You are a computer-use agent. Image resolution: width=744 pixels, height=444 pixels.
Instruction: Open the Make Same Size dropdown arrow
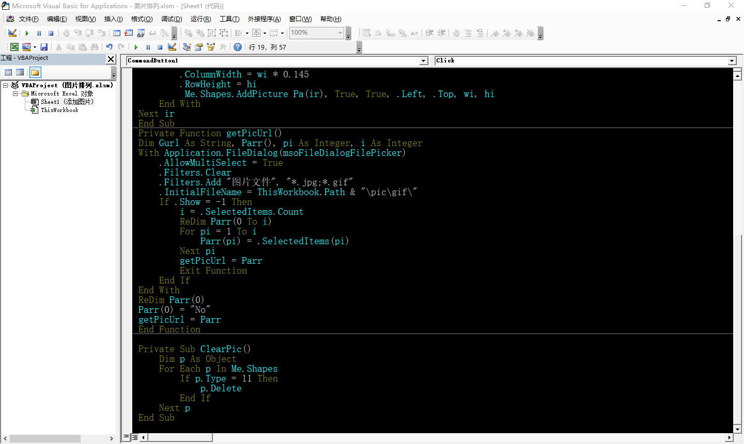coord(282,33)
